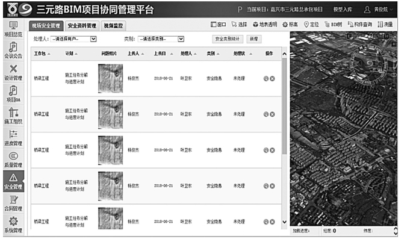Click the 安全类别统计 button
This screenshot has width=404, height=239.
[x=227, y=39]
